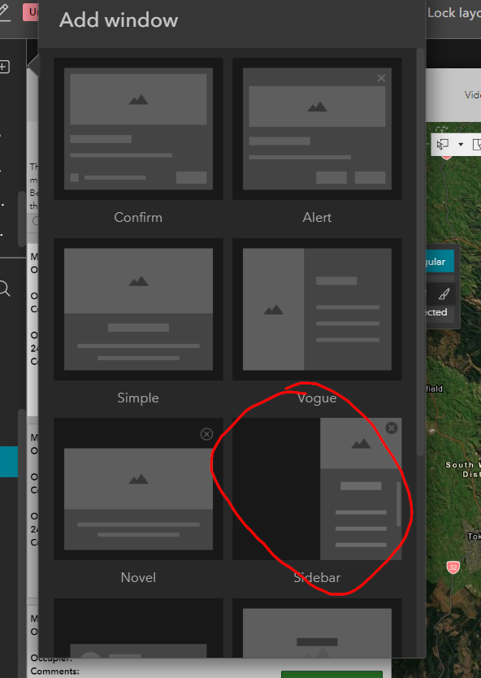Click the green button at bottom

(x=331, y=675)
